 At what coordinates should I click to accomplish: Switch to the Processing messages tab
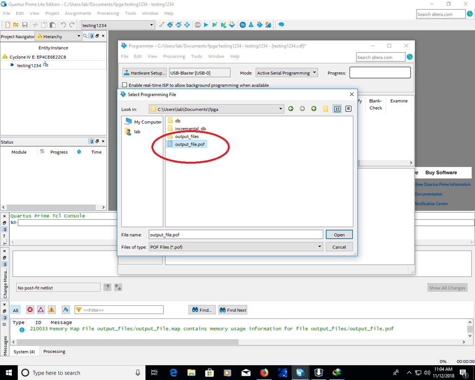click(x=54, y=351)
